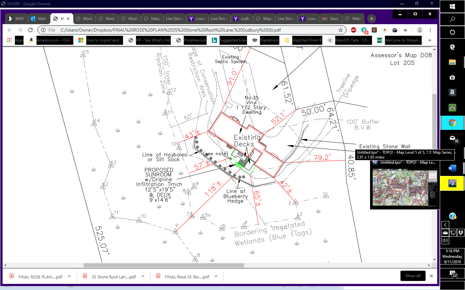Expand more bookmarks chevron
This screenshot has height=290, width=465.
[x=429, y=40]
